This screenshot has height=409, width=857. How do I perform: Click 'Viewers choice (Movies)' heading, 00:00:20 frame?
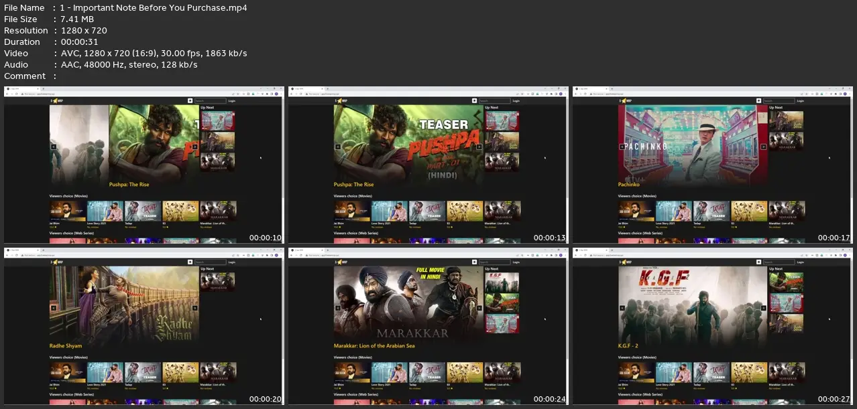pos(68,357)
